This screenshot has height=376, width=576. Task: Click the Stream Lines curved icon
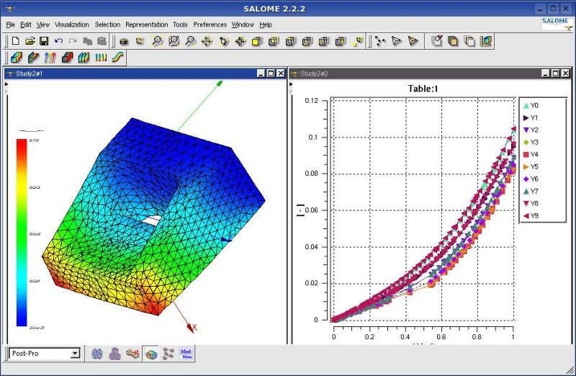117,58
